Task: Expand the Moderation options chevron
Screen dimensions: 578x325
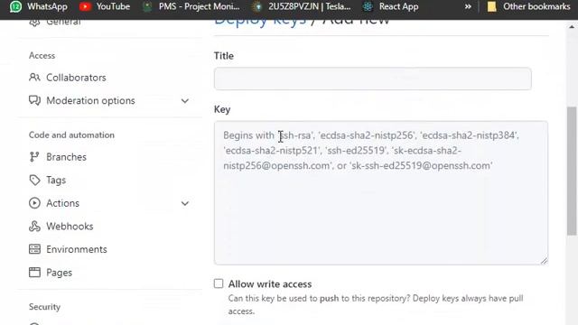Action: point(185,100)
